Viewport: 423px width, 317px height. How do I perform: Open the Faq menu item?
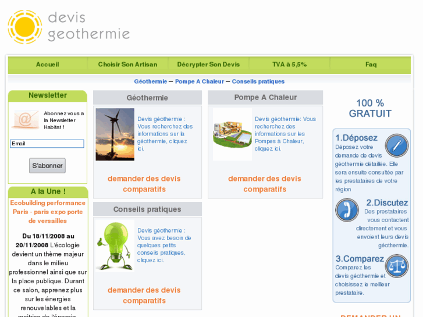pos(371,65)
